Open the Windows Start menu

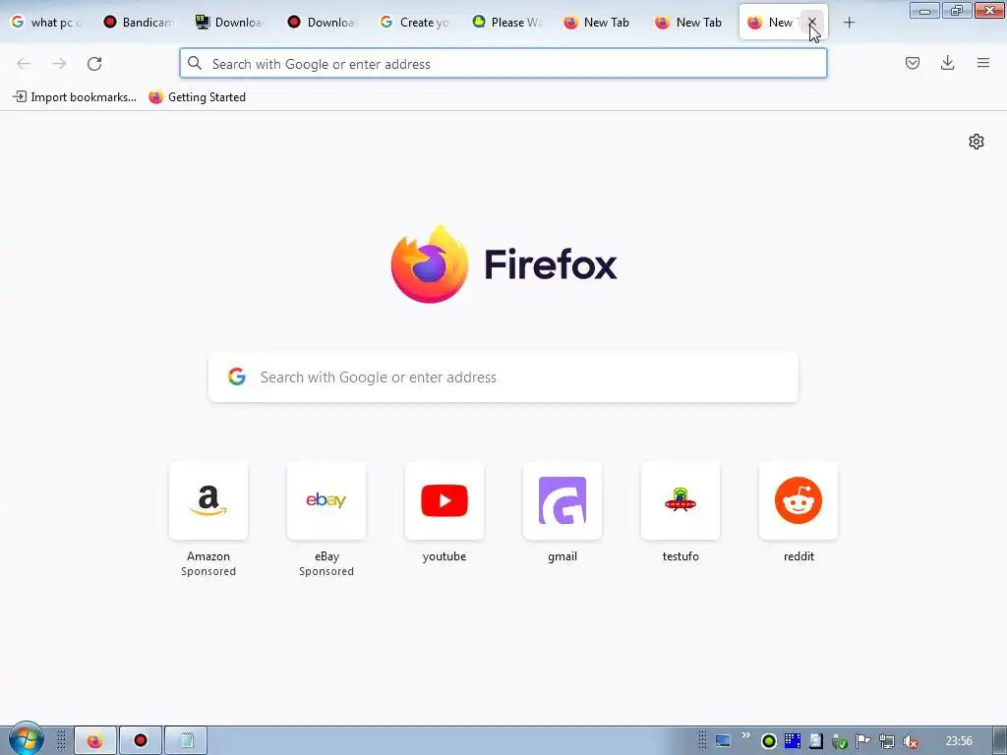point(27,740)
